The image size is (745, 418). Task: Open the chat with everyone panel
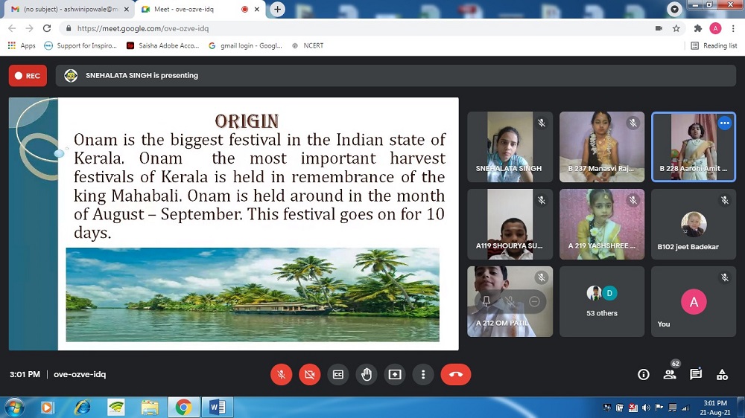[696, 375]
